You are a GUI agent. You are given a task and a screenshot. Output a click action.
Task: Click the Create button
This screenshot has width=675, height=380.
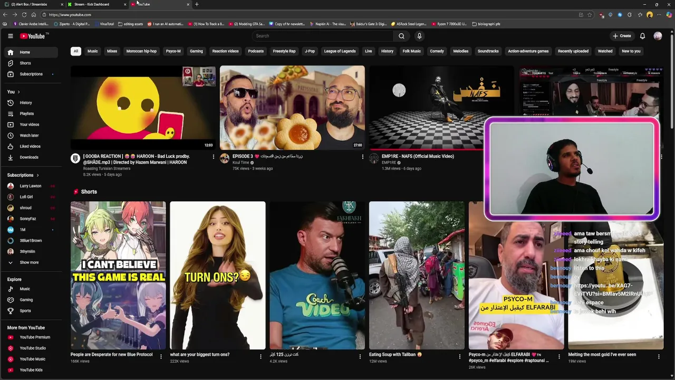coord(622,36)
